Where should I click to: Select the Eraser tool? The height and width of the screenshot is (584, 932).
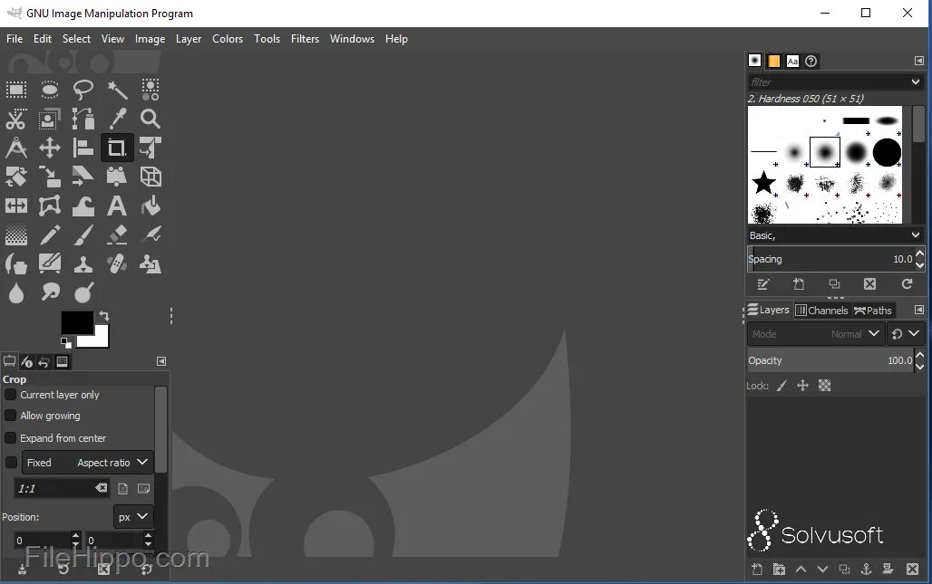(117, 235)
